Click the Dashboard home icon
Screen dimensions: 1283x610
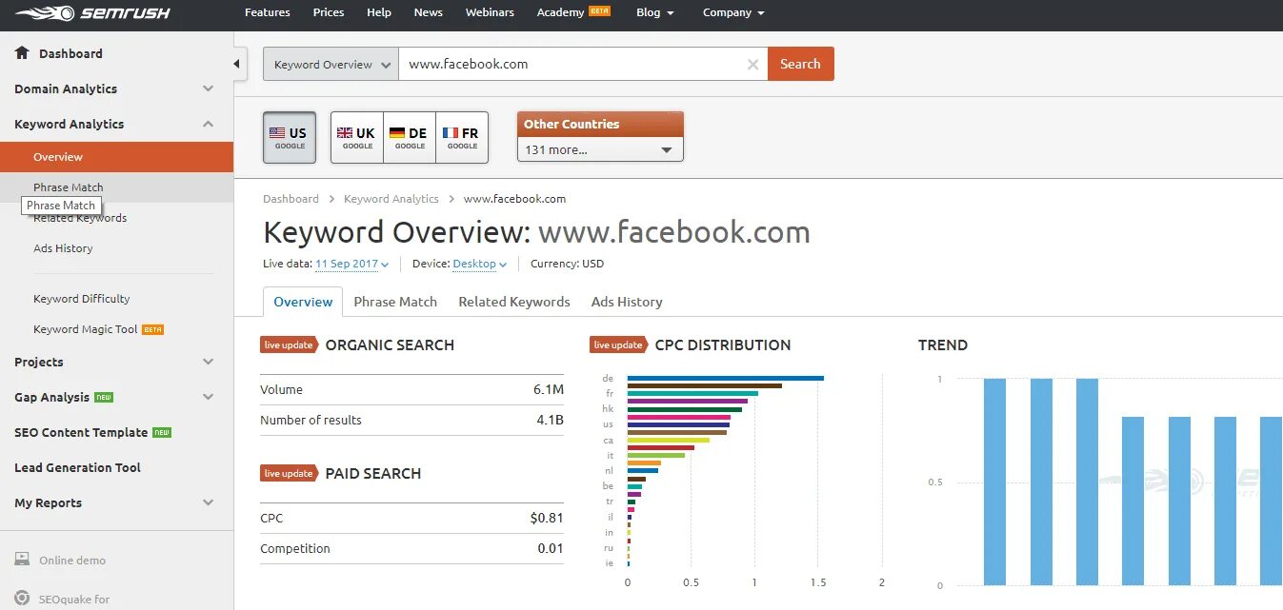[x=22, y=53]
